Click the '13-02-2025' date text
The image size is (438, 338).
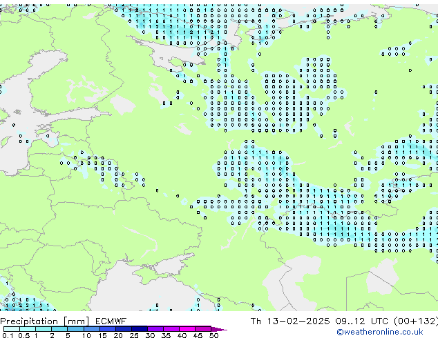298,321
